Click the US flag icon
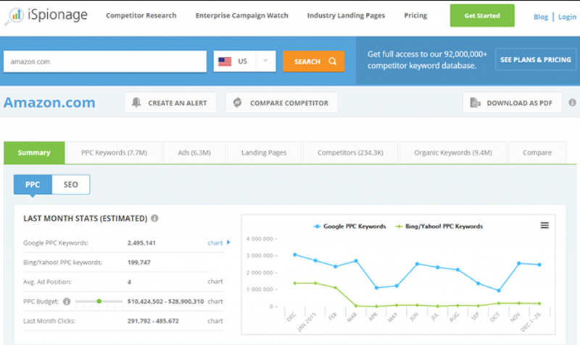The height and width of the screenshot is (345, 580). pos(225,61)
